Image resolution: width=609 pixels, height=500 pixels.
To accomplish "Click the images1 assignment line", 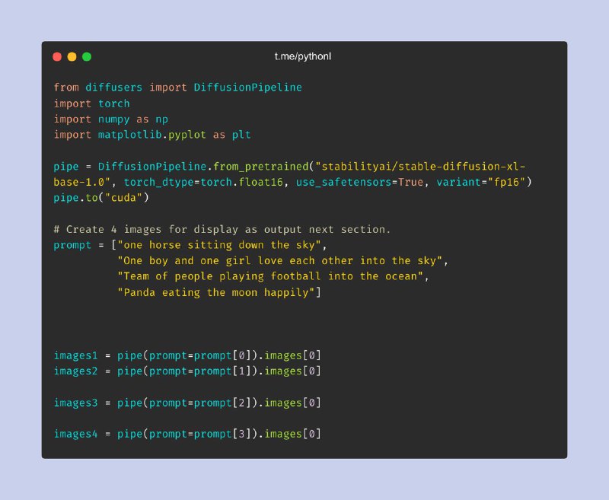I will click(187, 355).
